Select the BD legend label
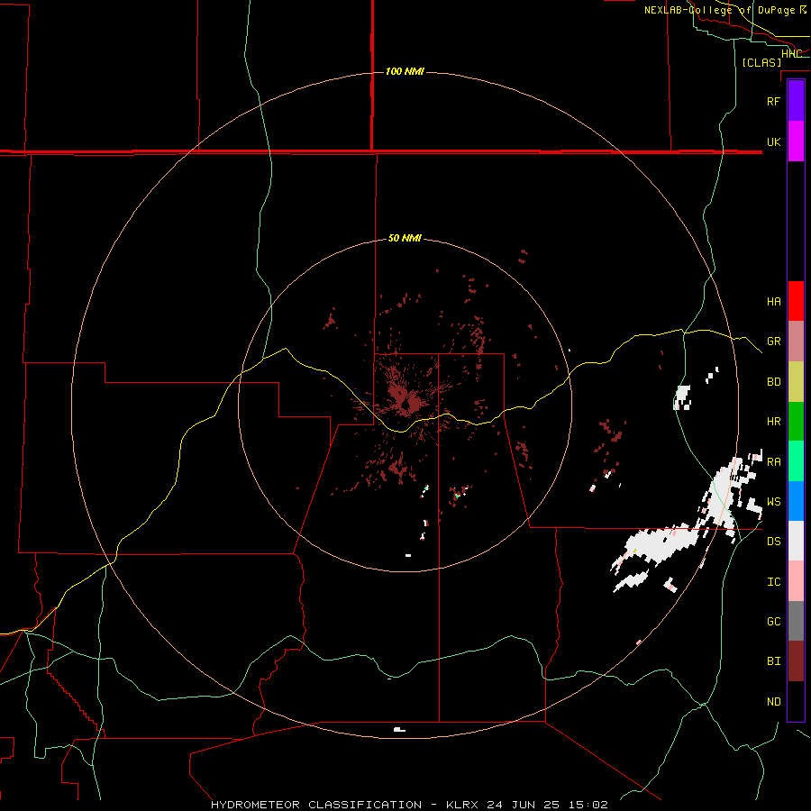The width and height of the screenshot is (811, 811). (x=773, y=381)
